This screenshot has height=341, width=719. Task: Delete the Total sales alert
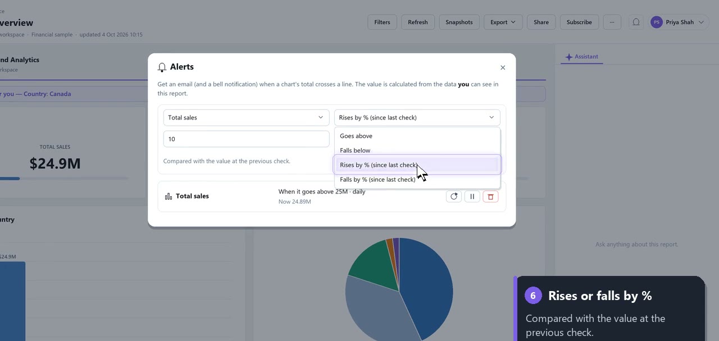(490, 196)
